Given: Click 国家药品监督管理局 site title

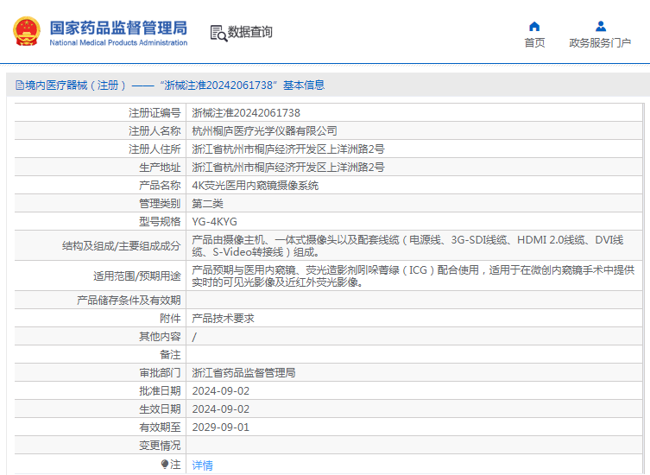Looking at the screenshot, I should click(118, 28).
